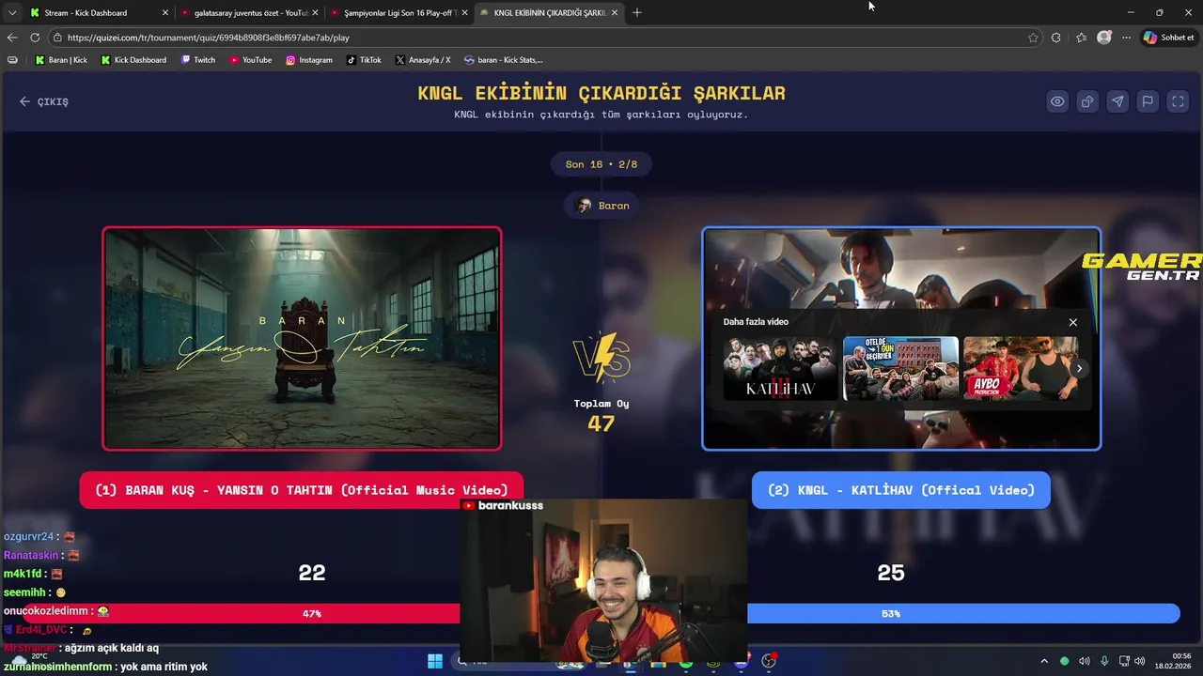Image resolution: width=1203 pixels, height=676 pixels.
Task: Click the quizei.com address bar
Action: pos(545,38)
